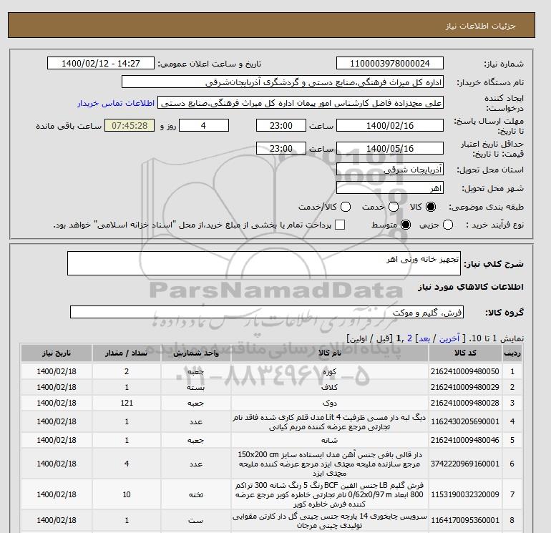
Task: Click the response deadline time 23:00
Action: tap(281, 125)
